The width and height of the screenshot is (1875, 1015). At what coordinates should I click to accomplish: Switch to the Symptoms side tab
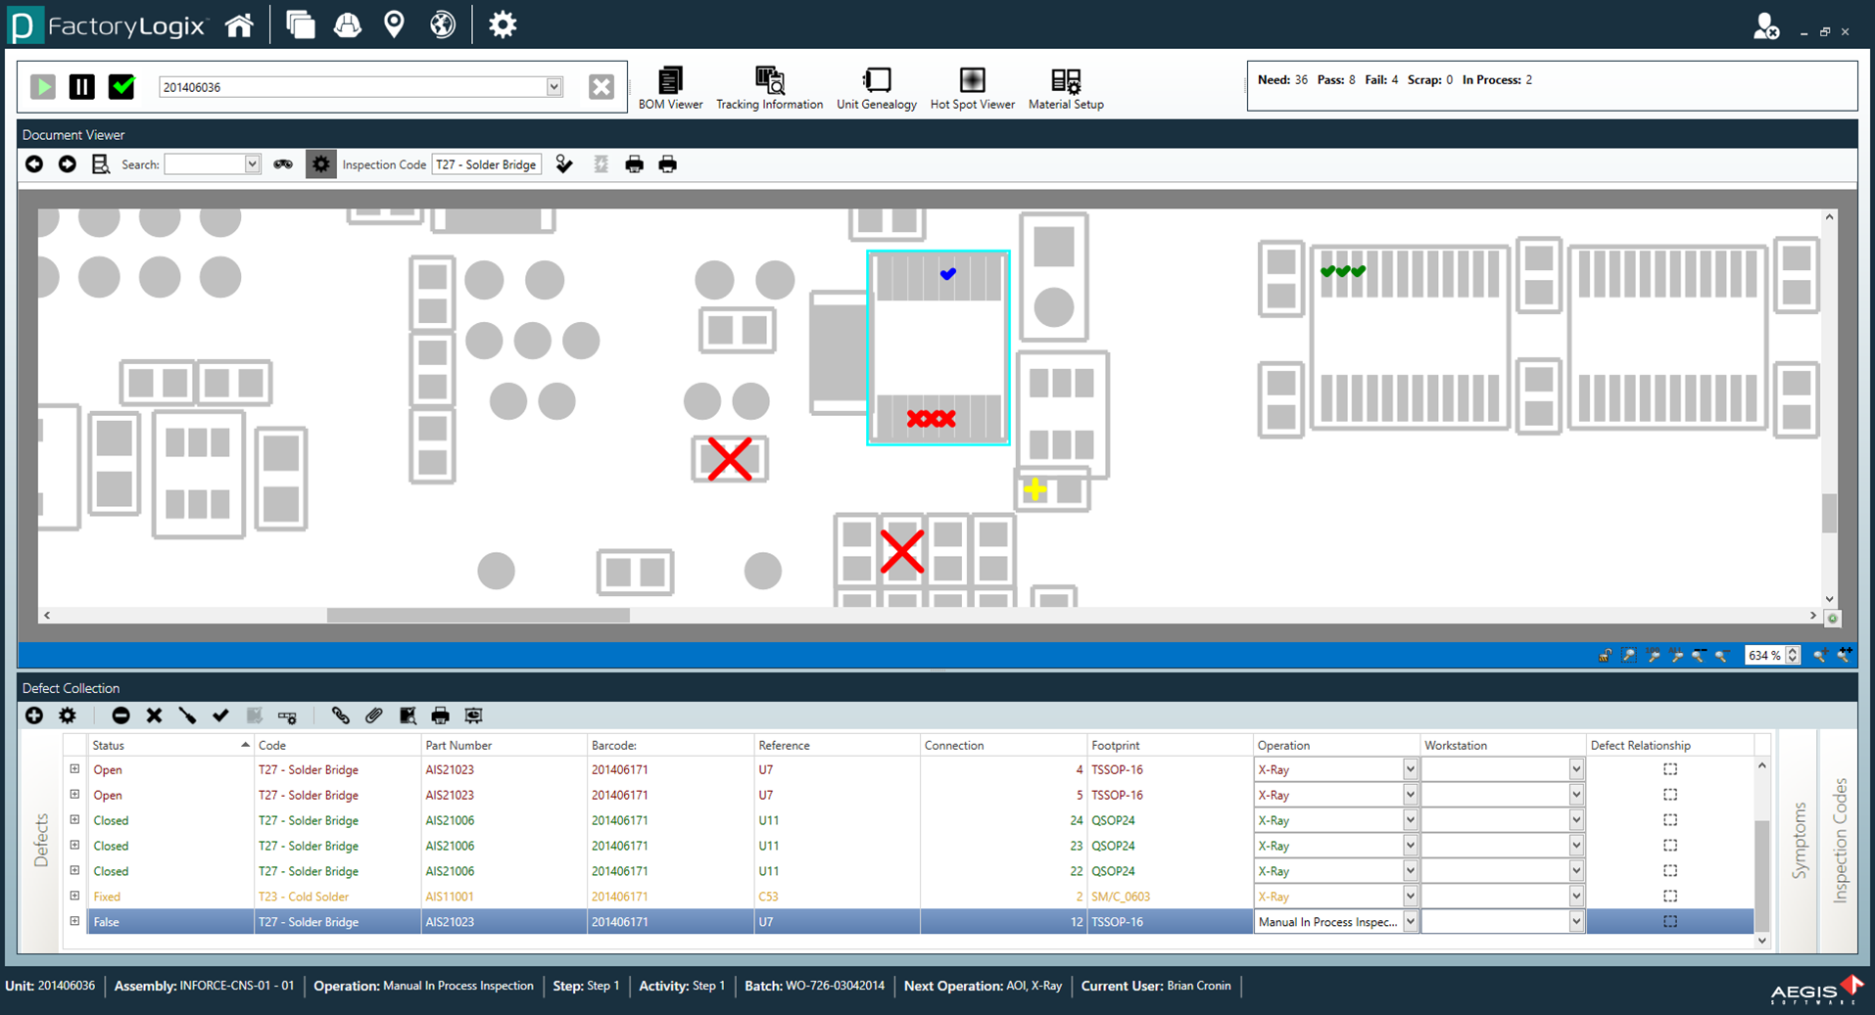coord(1799,840)
